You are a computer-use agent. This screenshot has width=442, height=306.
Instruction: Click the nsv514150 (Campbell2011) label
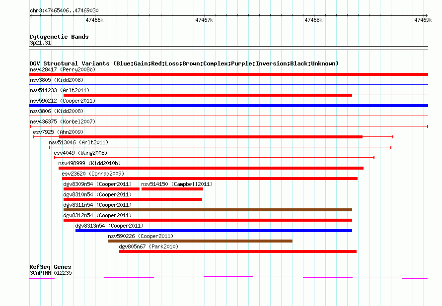pos(177,184)
